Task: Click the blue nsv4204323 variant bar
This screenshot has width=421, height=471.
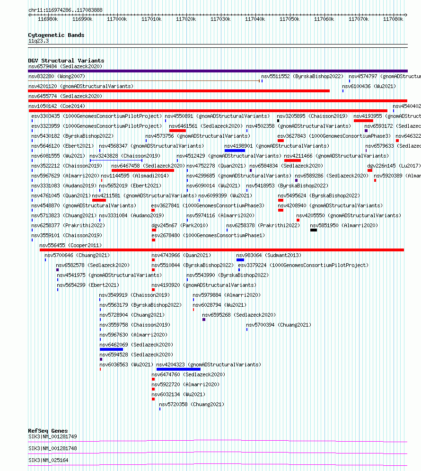Action: pos(178,369)
